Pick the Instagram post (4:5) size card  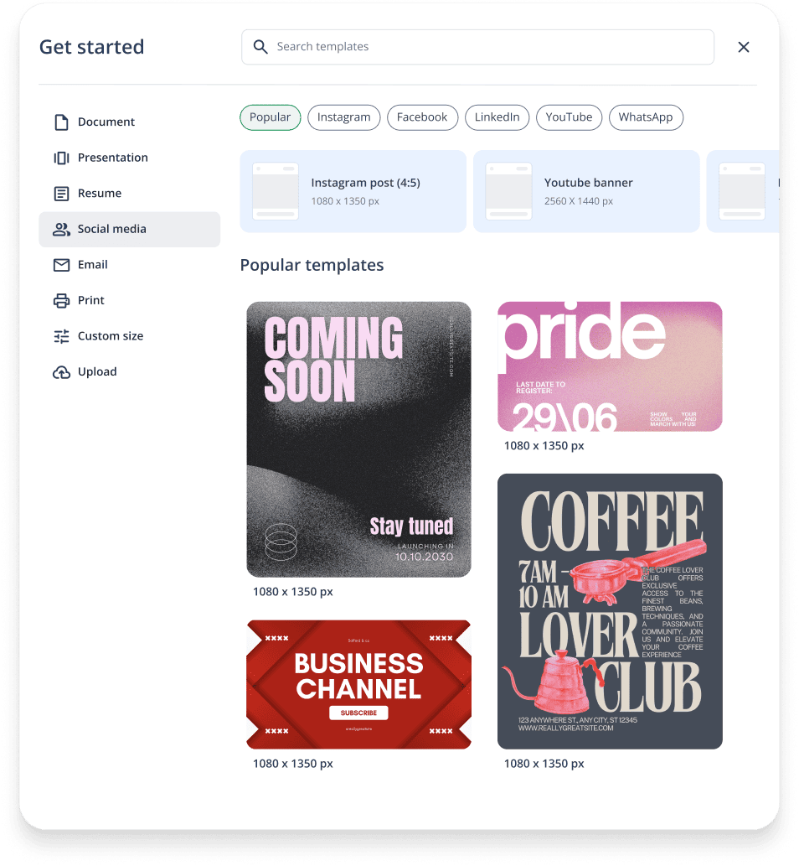(x=353, y=192)
